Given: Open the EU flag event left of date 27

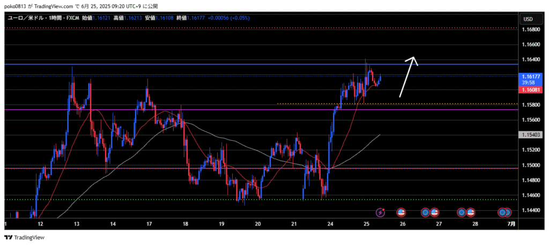Looking at the screenshot, I should coord(426,213).
